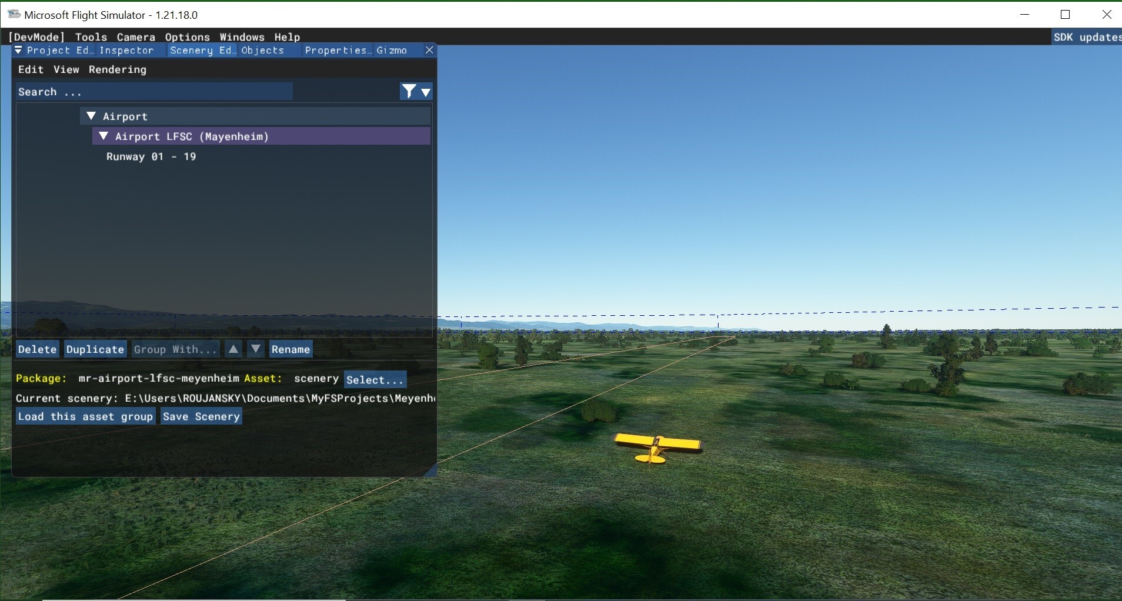Open the Tools menu
Viewport: 1122px width, 601px height.
click(91, 37)
